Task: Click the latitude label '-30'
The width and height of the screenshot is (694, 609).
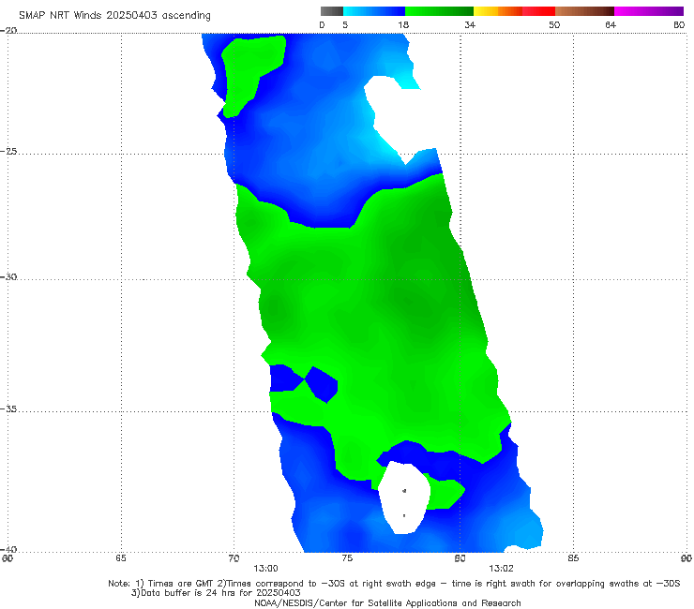Action: [8, 276]
